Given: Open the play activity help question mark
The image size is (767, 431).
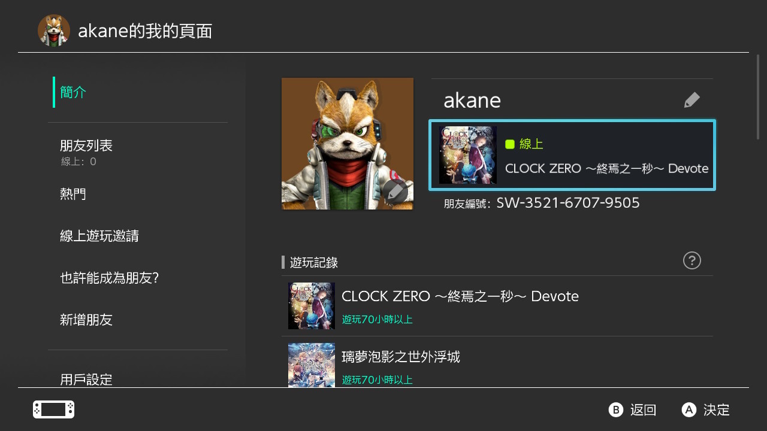Looking at the screenshot, I should (691, 260).
